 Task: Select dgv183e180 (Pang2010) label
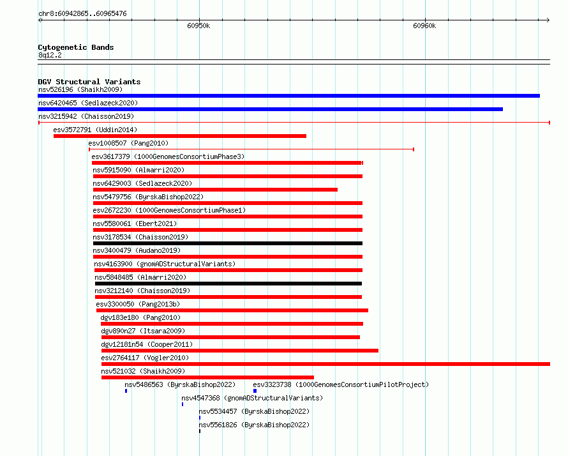click(x=140, y=317)
